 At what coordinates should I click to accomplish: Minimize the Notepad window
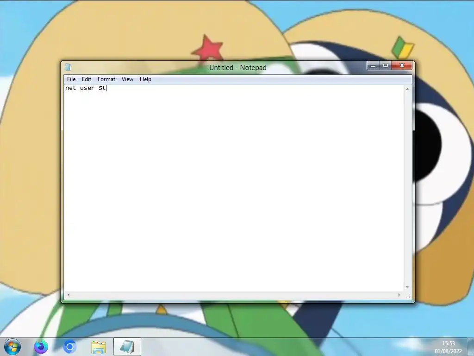coord(373,65)
